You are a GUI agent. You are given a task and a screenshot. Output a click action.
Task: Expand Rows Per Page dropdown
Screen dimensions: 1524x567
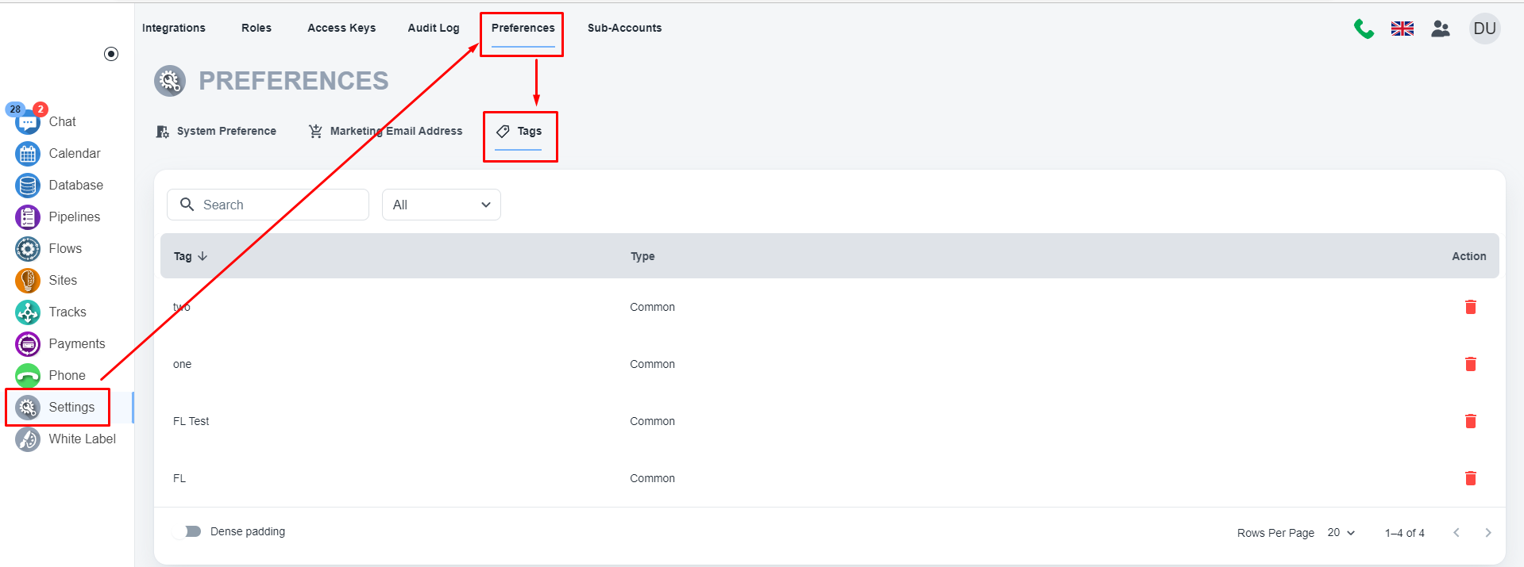(x=1341, y=533)
